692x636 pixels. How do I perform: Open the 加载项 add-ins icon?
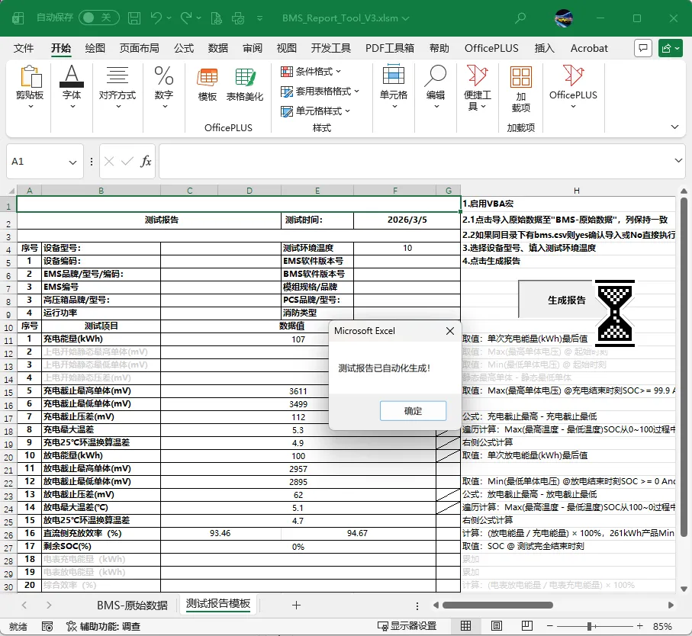coord(521,77)
